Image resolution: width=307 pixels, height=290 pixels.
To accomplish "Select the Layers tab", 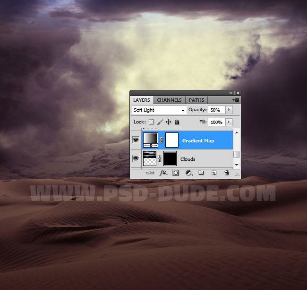I will (142, 100).
